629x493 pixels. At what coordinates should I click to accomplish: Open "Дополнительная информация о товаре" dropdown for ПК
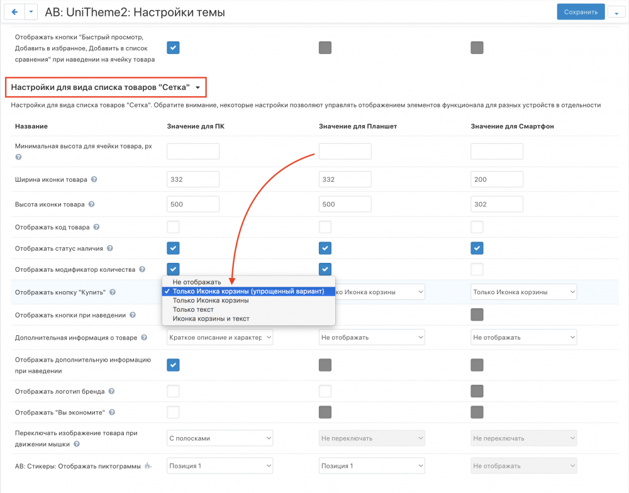tap(220, 338)
